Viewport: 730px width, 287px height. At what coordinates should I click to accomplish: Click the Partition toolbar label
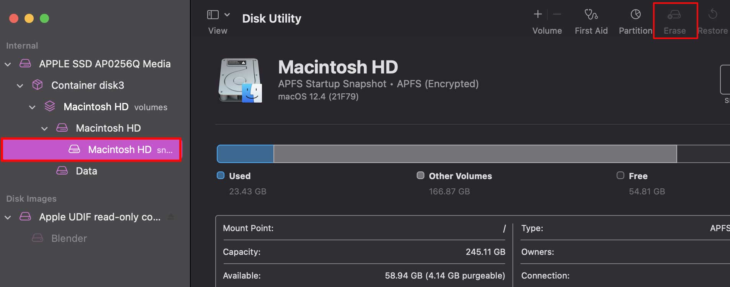635,31
